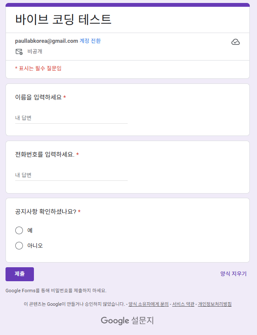Click the Google 설문지 logo
Screen dimensions: 257x335
[x=127, y=321]
